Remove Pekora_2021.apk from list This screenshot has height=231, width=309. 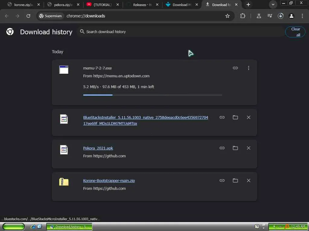249,148
